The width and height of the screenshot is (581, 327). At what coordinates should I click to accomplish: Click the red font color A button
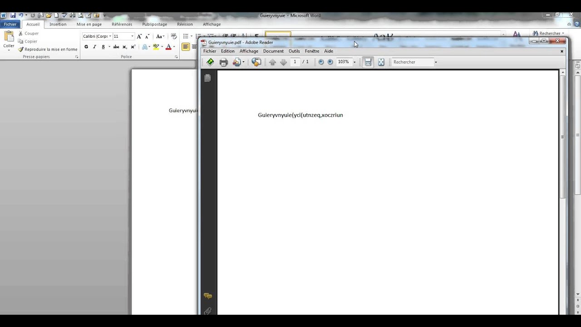pos(168,47)
